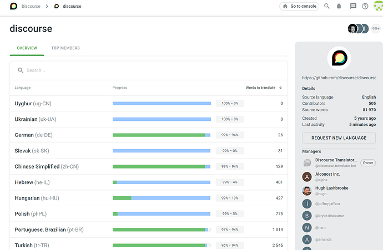Click the large Discourse project logo in sidebar
The height and width of the screenshot is (250, 383).
[x=339, y=58]
